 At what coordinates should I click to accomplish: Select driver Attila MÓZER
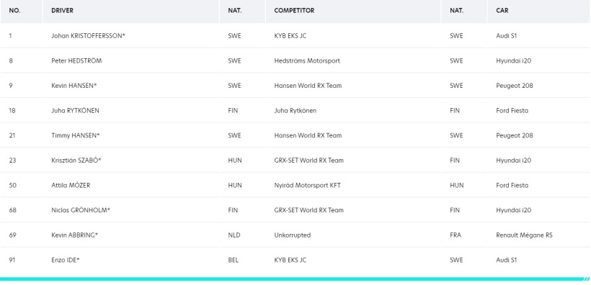(71, 185)
